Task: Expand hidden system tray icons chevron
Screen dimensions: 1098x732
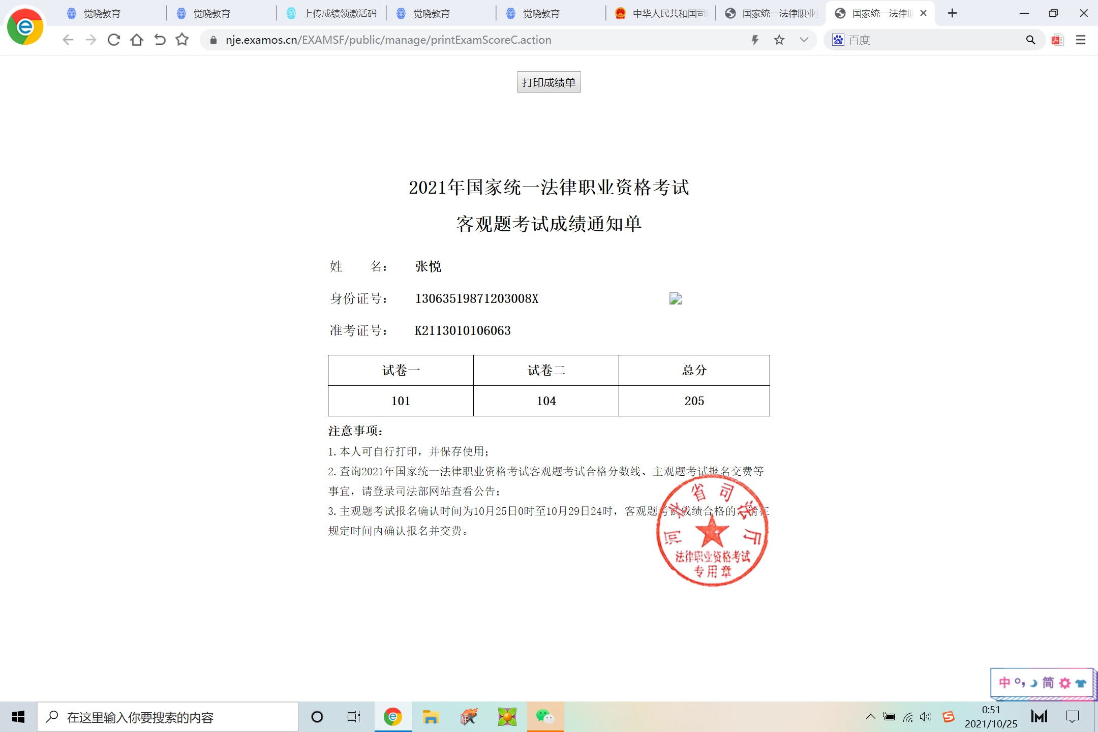Action: (x=870, y=717)
